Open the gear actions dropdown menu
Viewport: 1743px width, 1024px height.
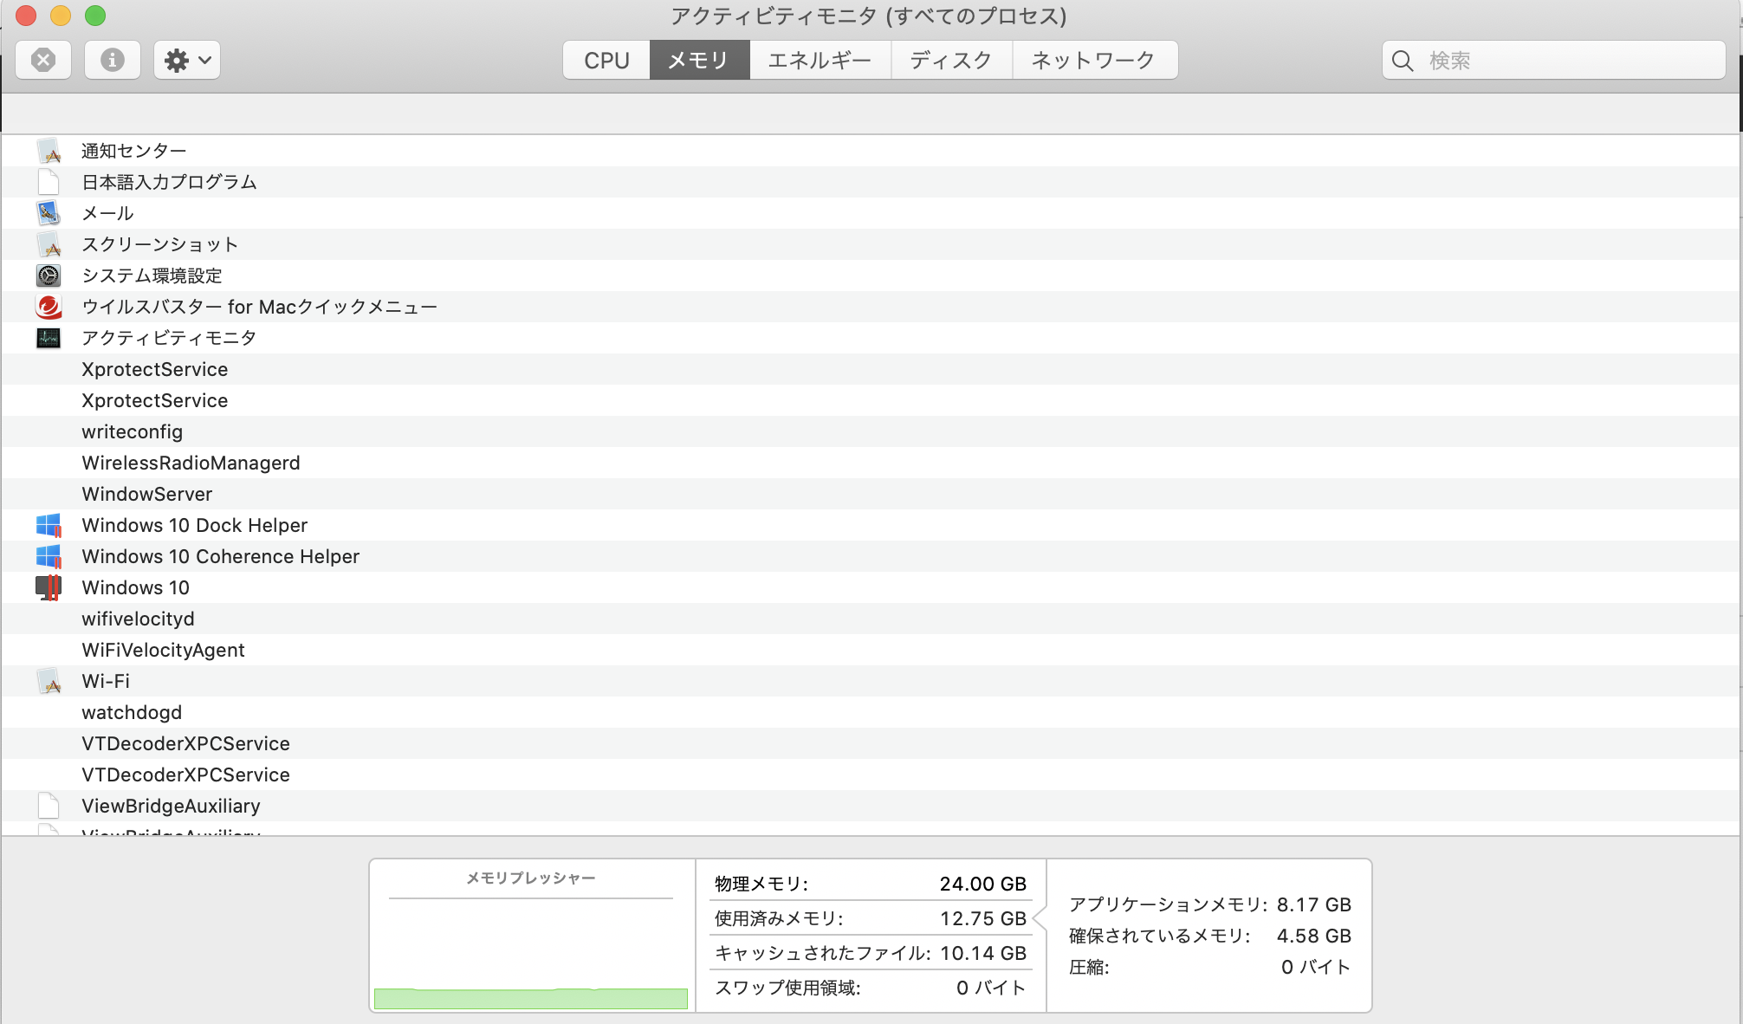(x=187, y=60)
